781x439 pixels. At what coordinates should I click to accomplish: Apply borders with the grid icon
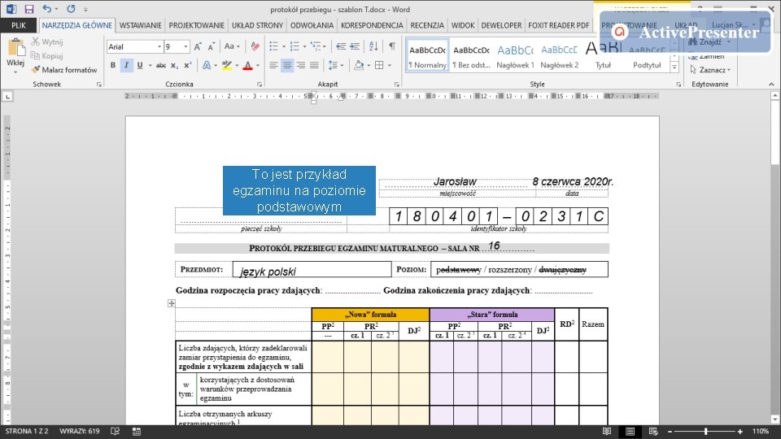(x=379, y=65)
